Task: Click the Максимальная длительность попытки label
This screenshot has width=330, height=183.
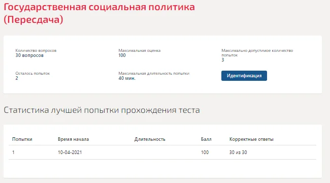Action: [x=154, y=73]
